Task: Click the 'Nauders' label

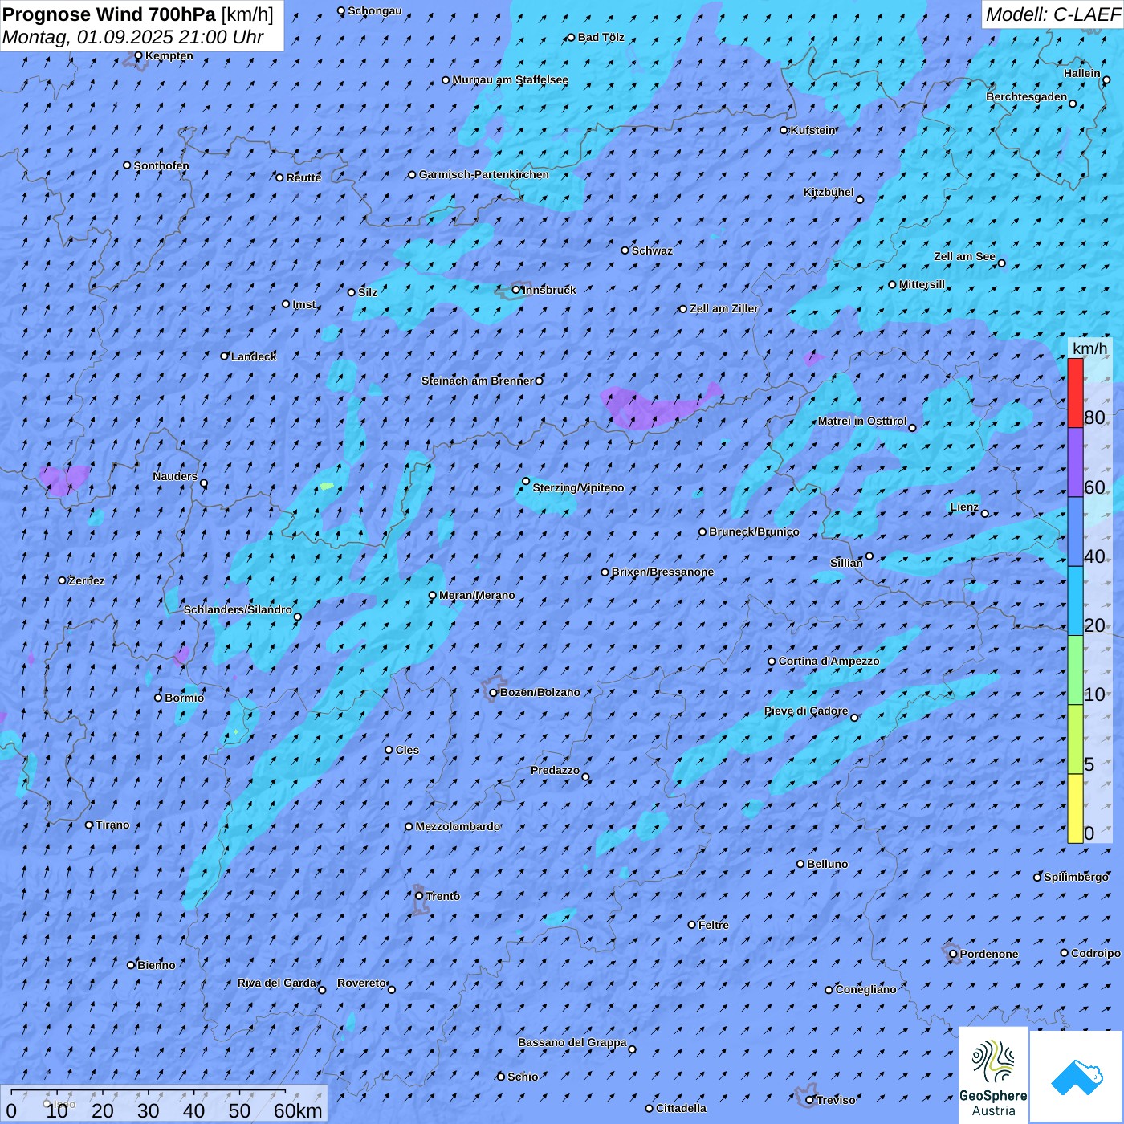Action: tap(174, 476)
